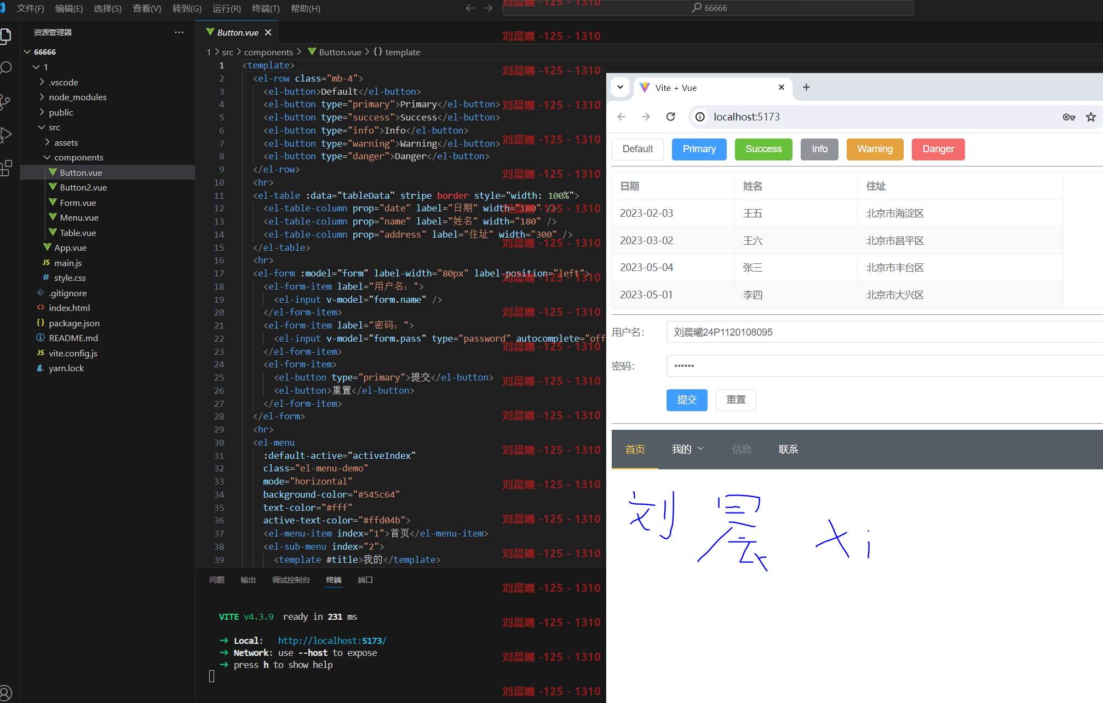Viewport: 1103px width, 703px height.
Task: Select 联系 in the page menu
Action: tap(788, 449)
